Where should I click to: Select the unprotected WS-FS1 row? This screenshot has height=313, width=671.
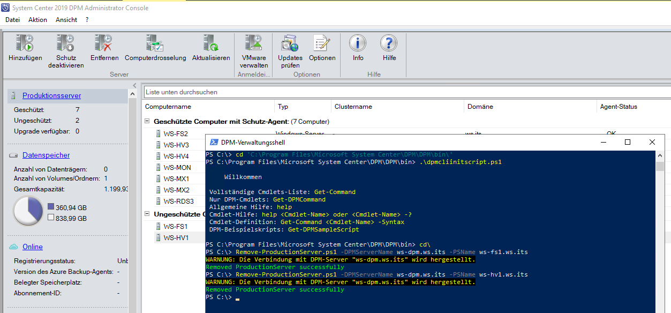pos(176,226)
